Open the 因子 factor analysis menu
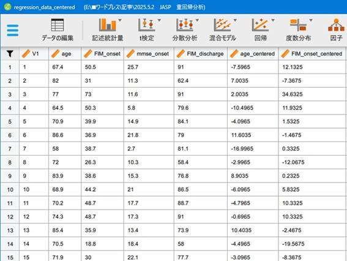Viewport: 347px width, 261px height. coord(336,30)
